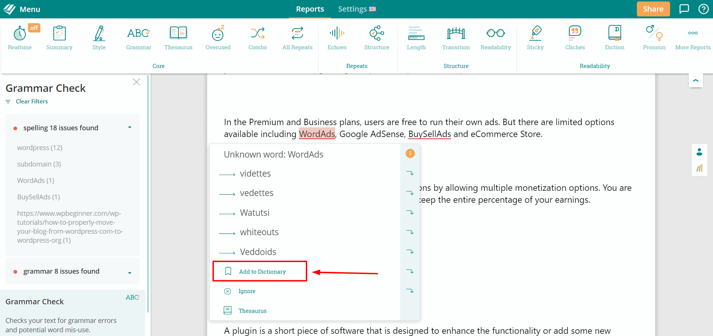Open the Thesaurus report icon
This screenshot has height=336, width=713.
tap(178, 38)
